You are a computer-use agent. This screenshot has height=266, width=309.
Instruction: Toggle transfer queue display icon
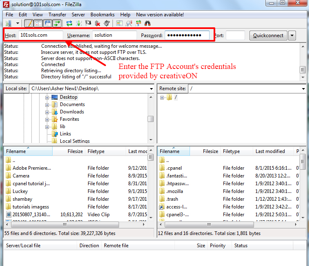(57, 24)
